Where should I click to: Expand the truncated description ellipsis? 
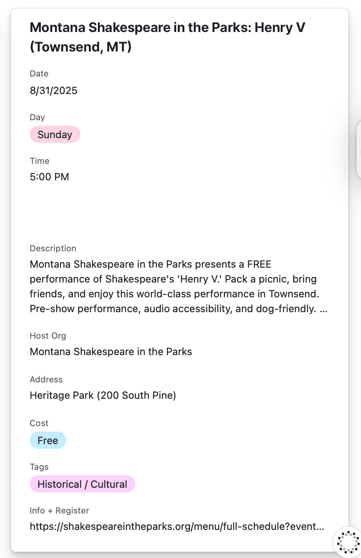pos(323,309)
